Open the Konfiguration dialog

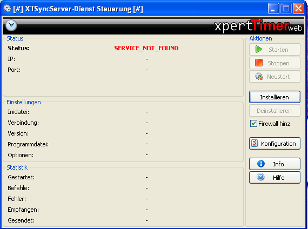click(x=274, y=144)
